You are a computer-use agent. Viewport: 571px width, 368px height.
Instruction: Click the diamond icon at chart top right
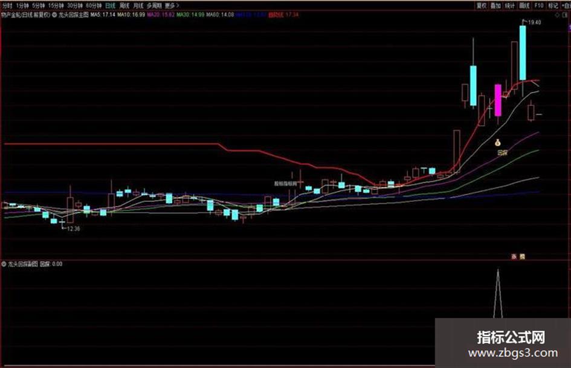(x=557, y=15)
